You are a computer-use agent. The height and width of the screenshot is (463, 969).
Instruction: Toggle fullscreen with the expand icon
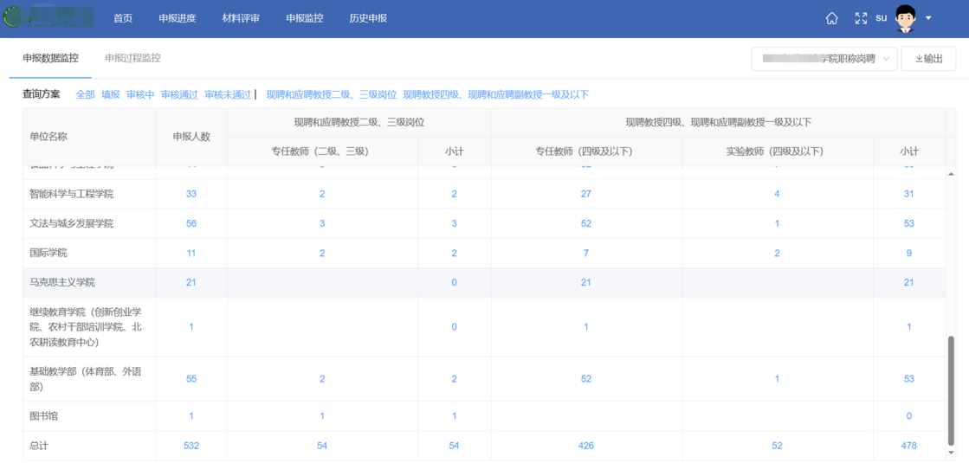(861, 18)
